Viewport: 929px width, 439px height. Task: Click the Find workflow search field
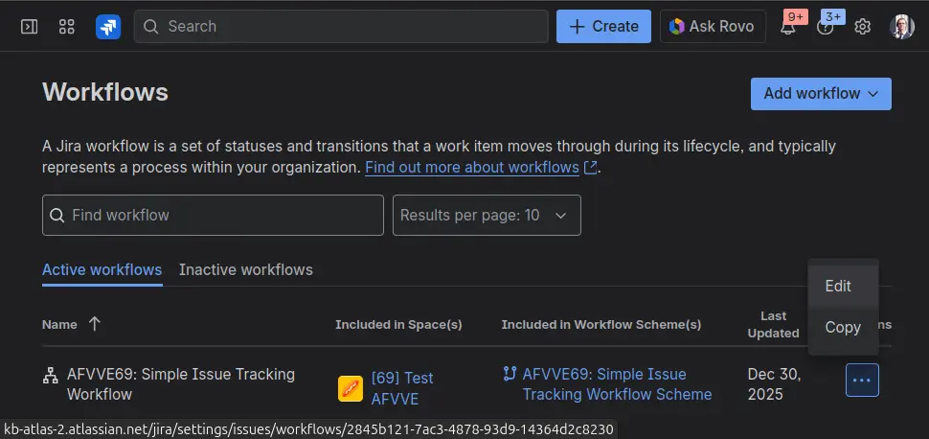213,216
